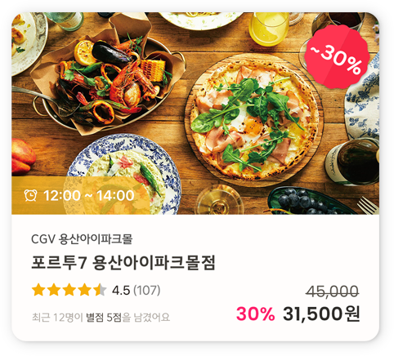
Task: Click the 최근 12명이 별점 5점 review note
Action: 101,318
